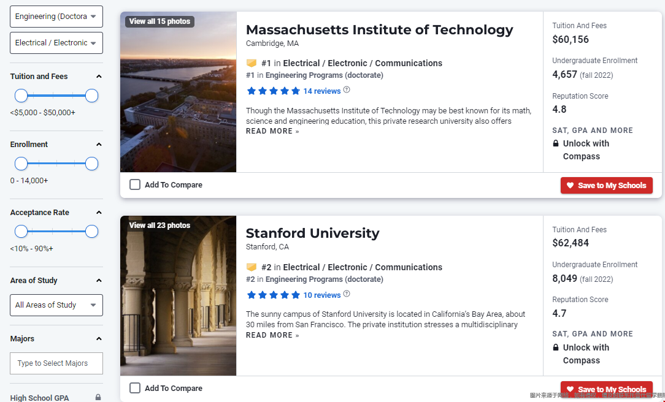
Task: Click the reviews help icon for MIT
Action: pos(347,90)
